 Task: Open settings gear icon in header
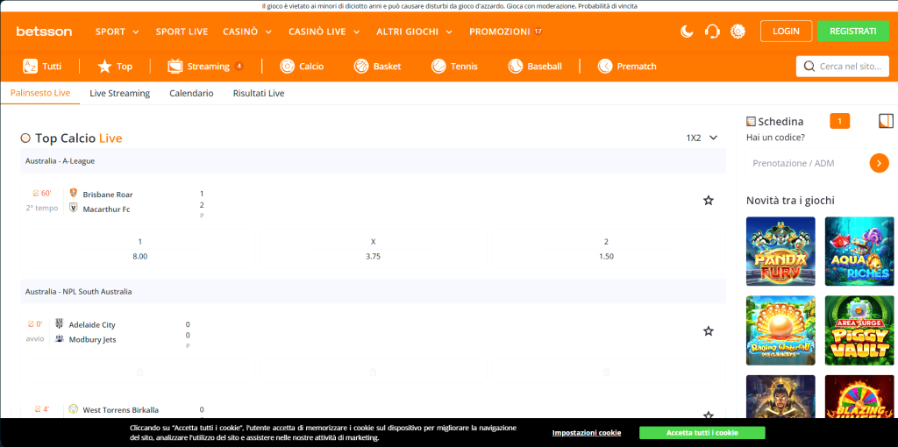click(x=738, y=32)
